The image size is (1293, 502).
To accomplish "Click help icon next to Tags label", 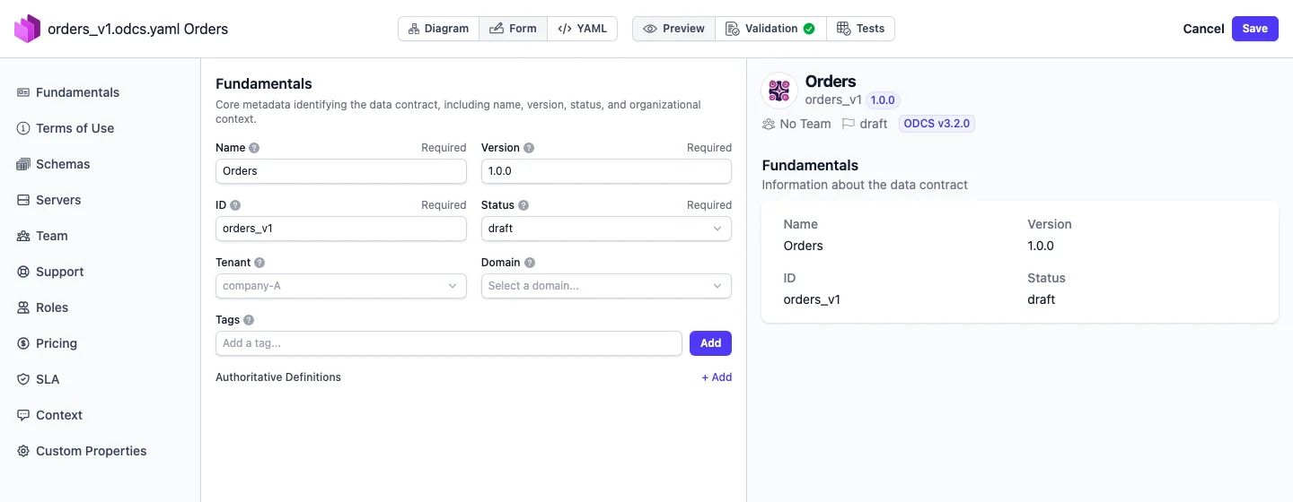I will click(x=249, y=320).
